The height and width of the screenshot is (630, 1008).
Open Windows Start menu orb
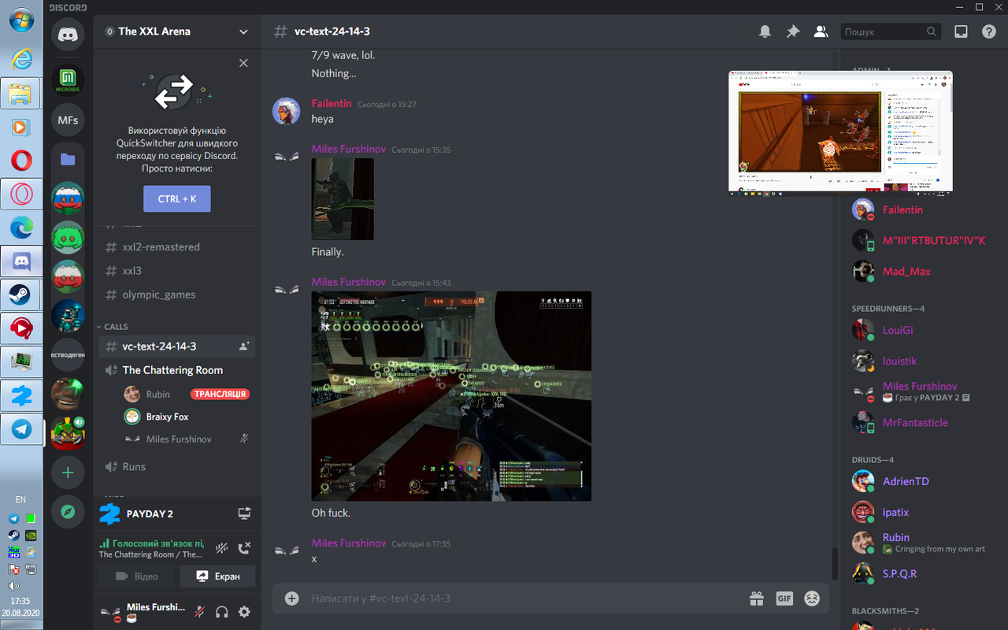tap(21, 19)
